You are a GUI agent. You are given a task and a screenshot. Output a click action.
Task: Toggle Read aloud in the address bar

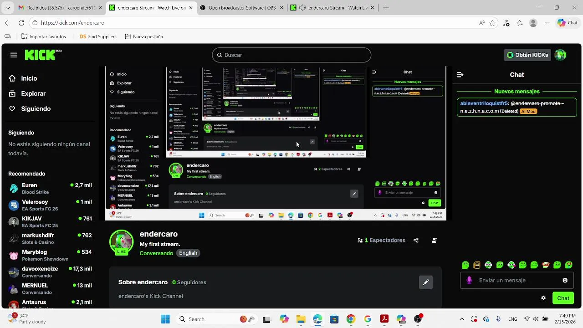pyautogui.click(x=481, y=23)
